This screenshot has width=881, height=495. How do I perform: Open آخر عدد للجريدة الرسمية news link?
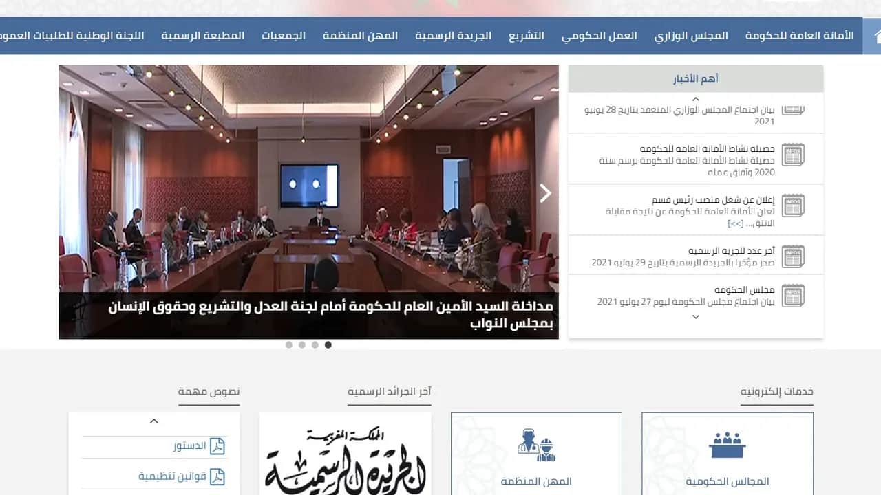[732, 250]
